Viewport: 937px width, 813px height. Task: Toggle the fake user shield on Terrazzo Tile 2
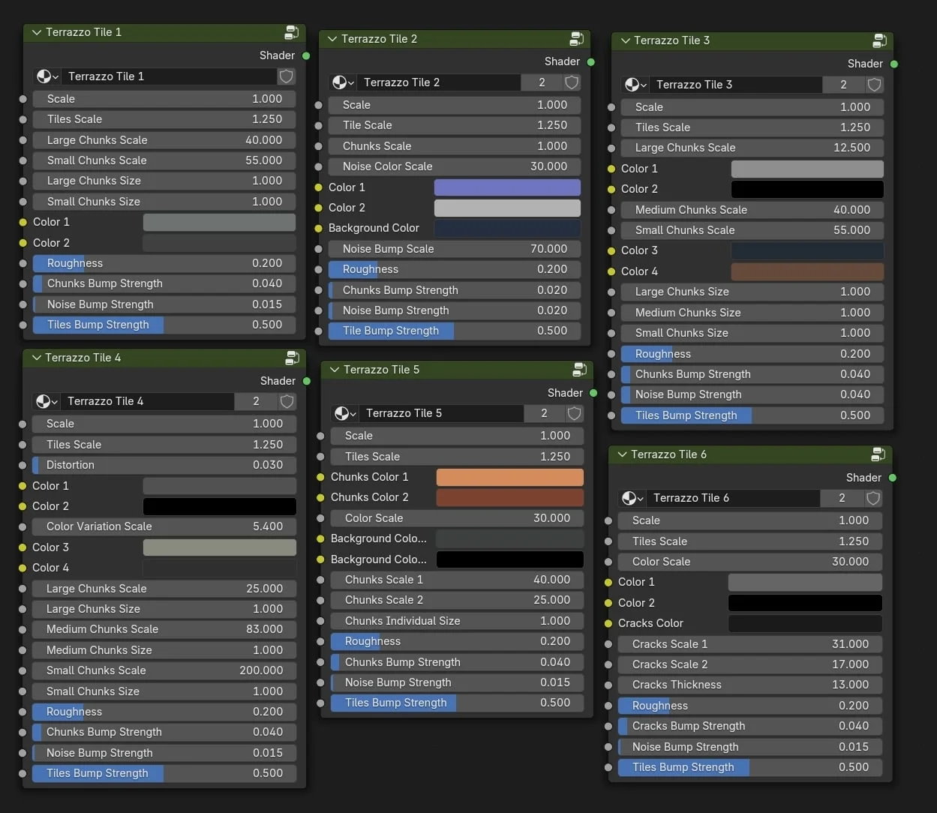(571, 82)
